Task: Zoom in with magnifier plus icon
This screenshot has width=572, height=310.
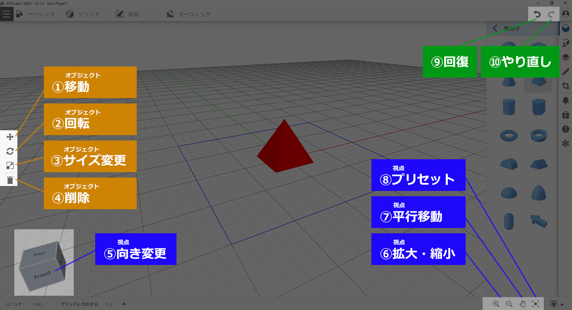Action: pyautogui.click(x=496, y=304)
